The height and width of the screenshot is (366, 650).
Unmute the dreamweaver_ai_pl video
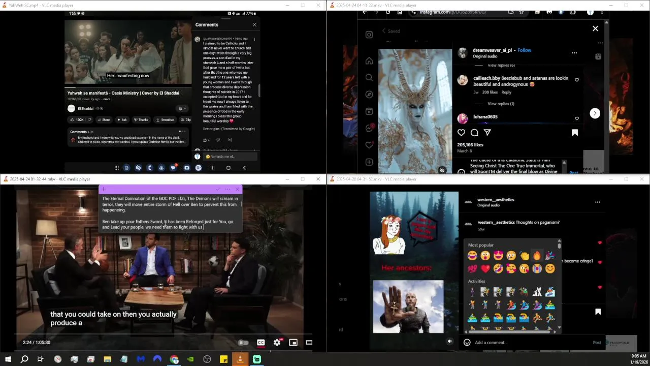pyautogui.click(x=442, y=170)
